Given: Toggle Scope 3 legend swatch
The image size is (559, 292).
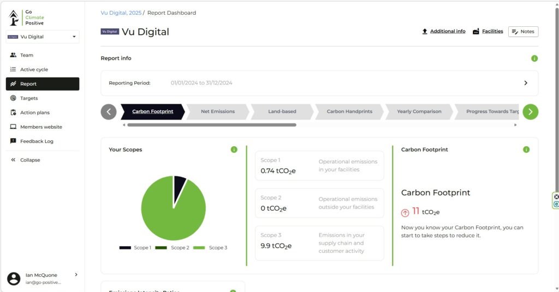Looking at the screenshot, I should point(199,248).
